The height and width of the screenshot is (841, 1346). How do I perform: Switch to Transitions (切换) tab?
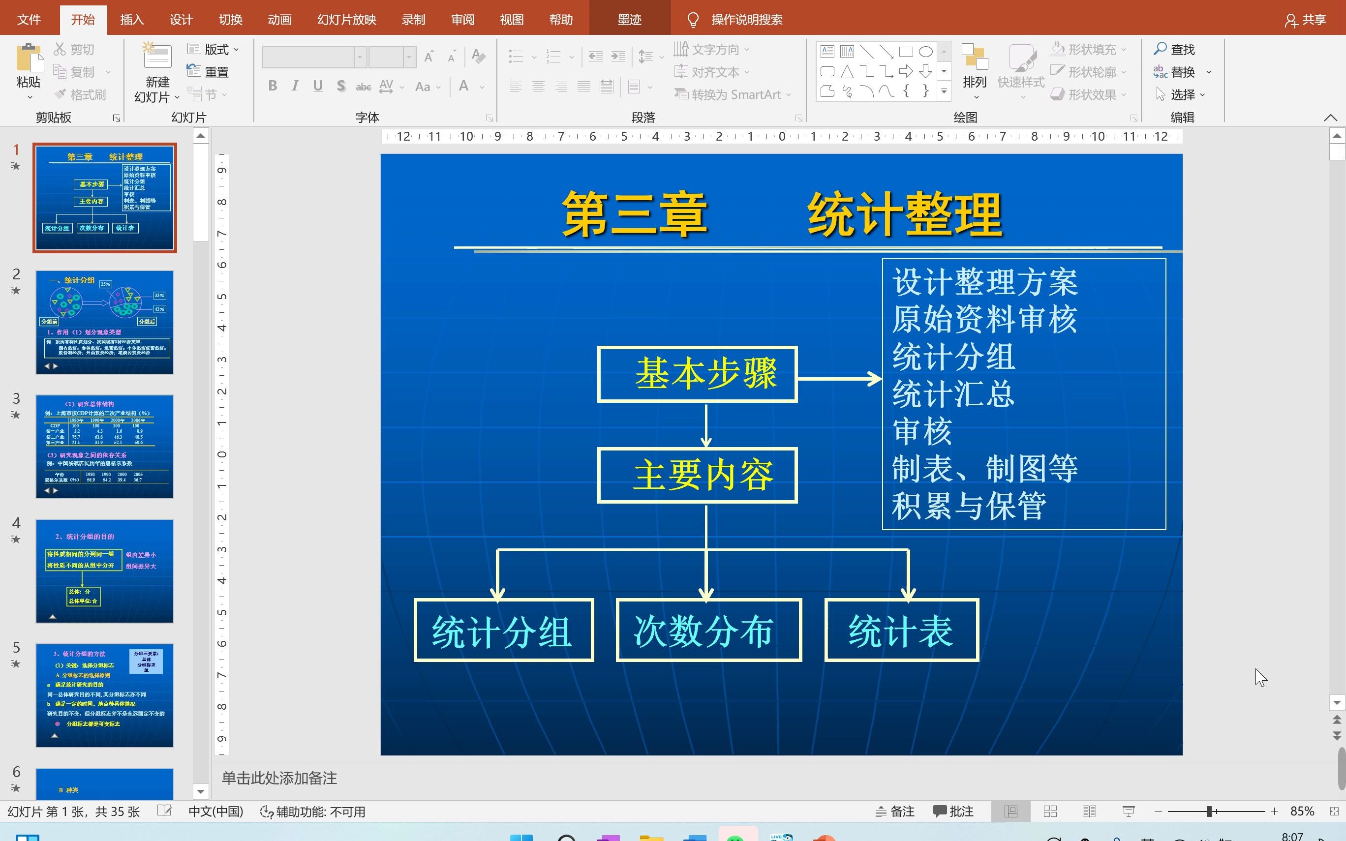click(x=230, y=20)
